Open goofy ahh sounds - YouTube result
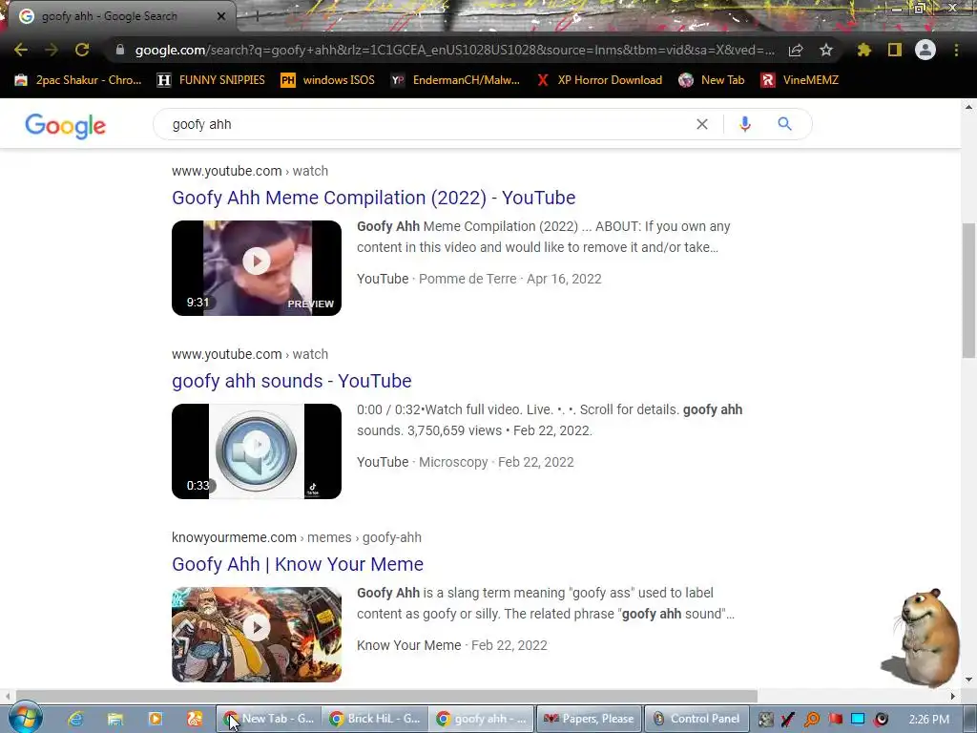The image size is (977, 733). click(x=292, y=381)
